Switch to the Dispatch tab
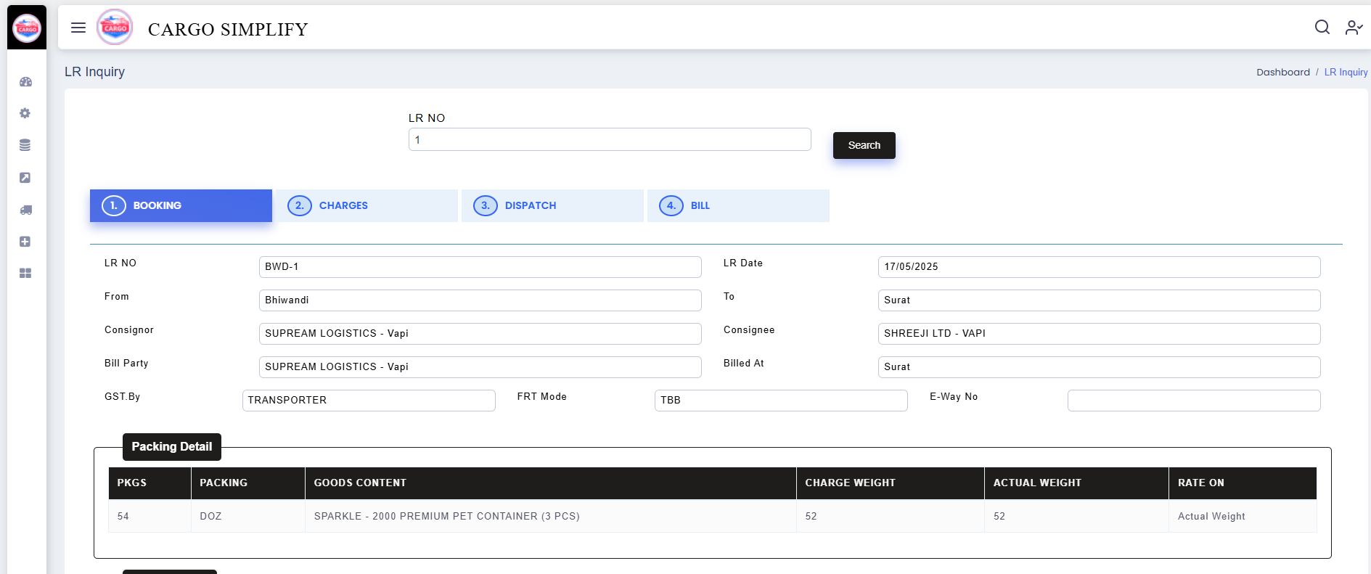 552,205
